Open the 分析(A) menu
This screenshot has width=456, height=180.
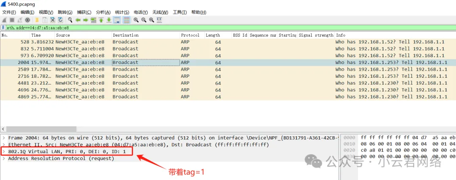tap(103, 12)
